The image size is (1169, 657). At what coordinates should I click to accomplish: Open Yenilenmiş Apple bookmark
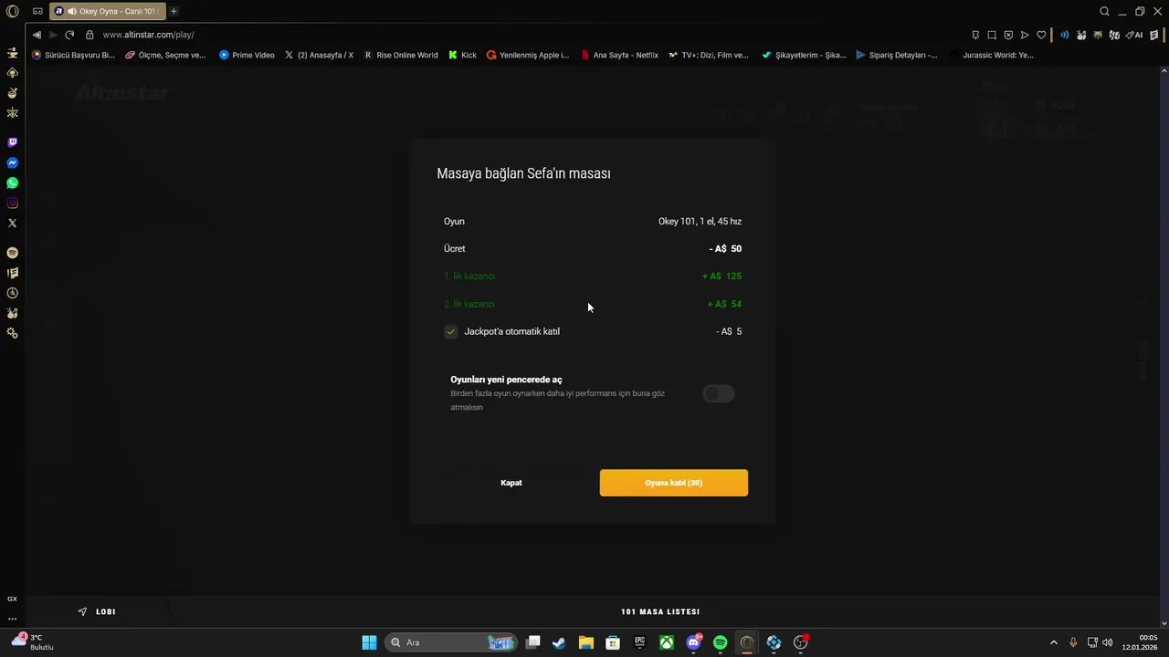click(528, 55)
